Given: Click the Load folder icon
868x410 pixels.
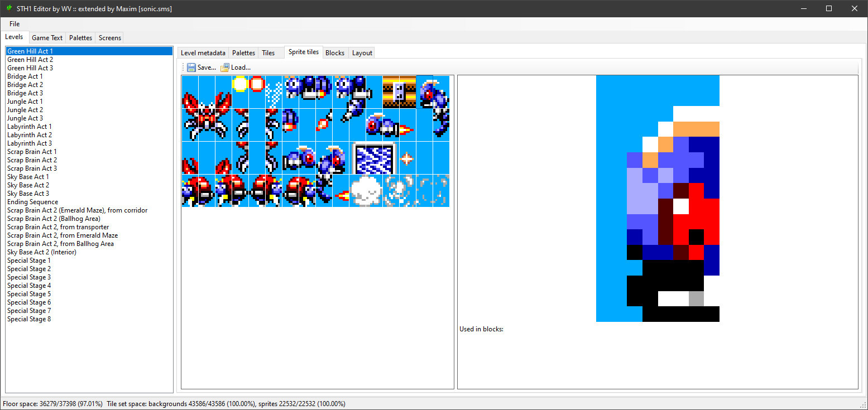Looking at the screenshot, I should (x=225, y=67).
